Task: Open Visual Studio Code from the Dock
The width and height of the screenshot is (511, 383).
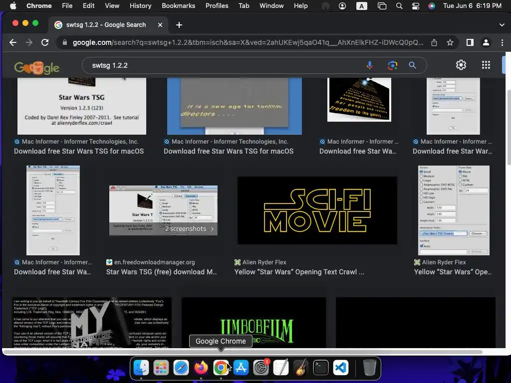Action: tap(341, 368)
